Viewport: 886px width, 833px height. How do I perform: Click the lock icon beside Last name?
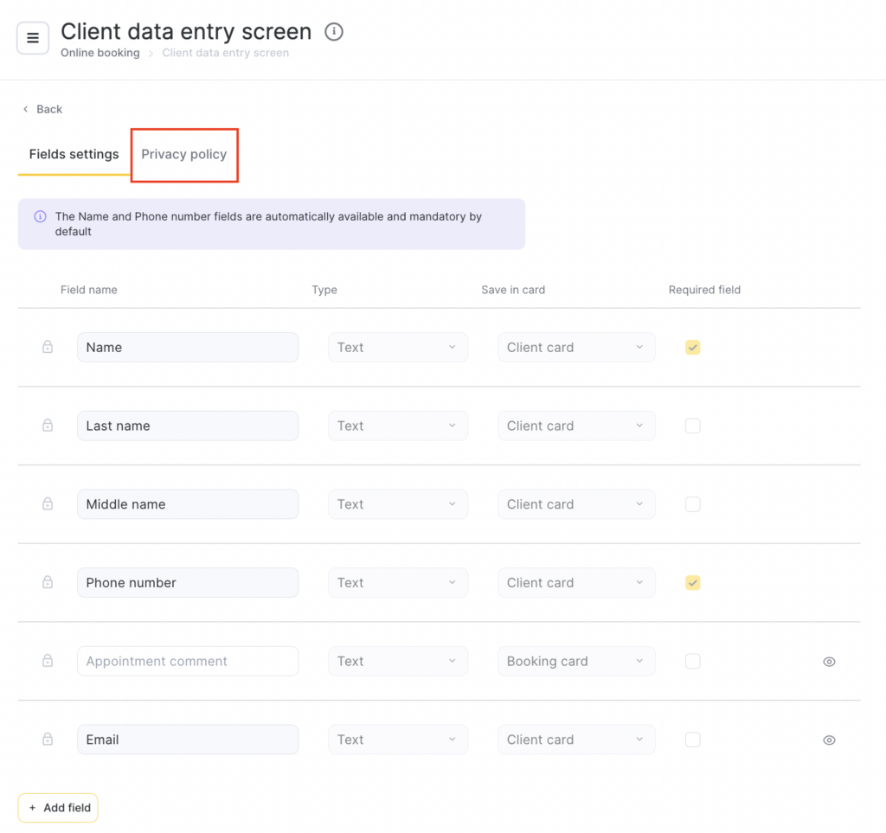48,426
